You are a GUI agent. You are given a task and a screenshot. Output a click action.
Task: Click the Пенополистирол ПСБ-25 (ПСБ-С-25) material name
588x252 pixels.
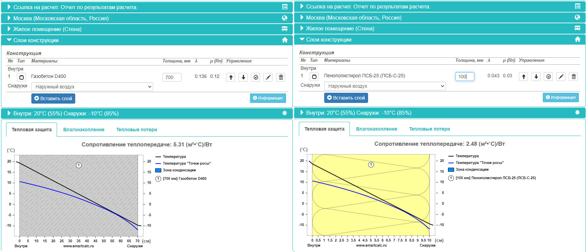click(365, 76)
